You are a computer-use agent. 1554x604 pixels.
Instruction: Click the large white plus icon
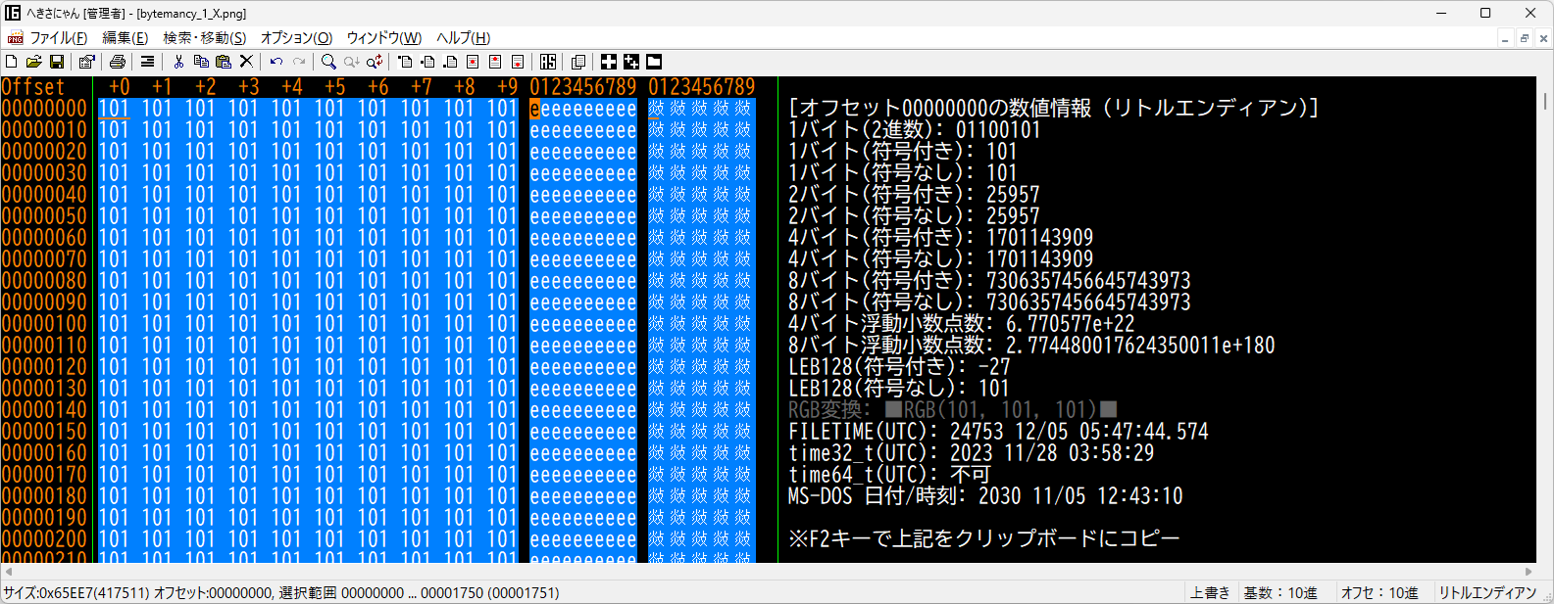(x=609, y=62)
